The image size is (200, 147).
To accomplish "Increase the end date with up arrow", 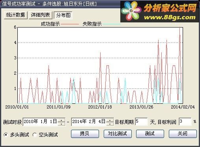I will click(110, 120).
